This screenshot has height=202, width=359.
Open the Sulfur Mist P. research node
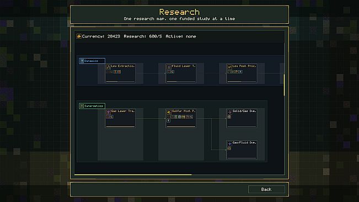click(181, 118)
